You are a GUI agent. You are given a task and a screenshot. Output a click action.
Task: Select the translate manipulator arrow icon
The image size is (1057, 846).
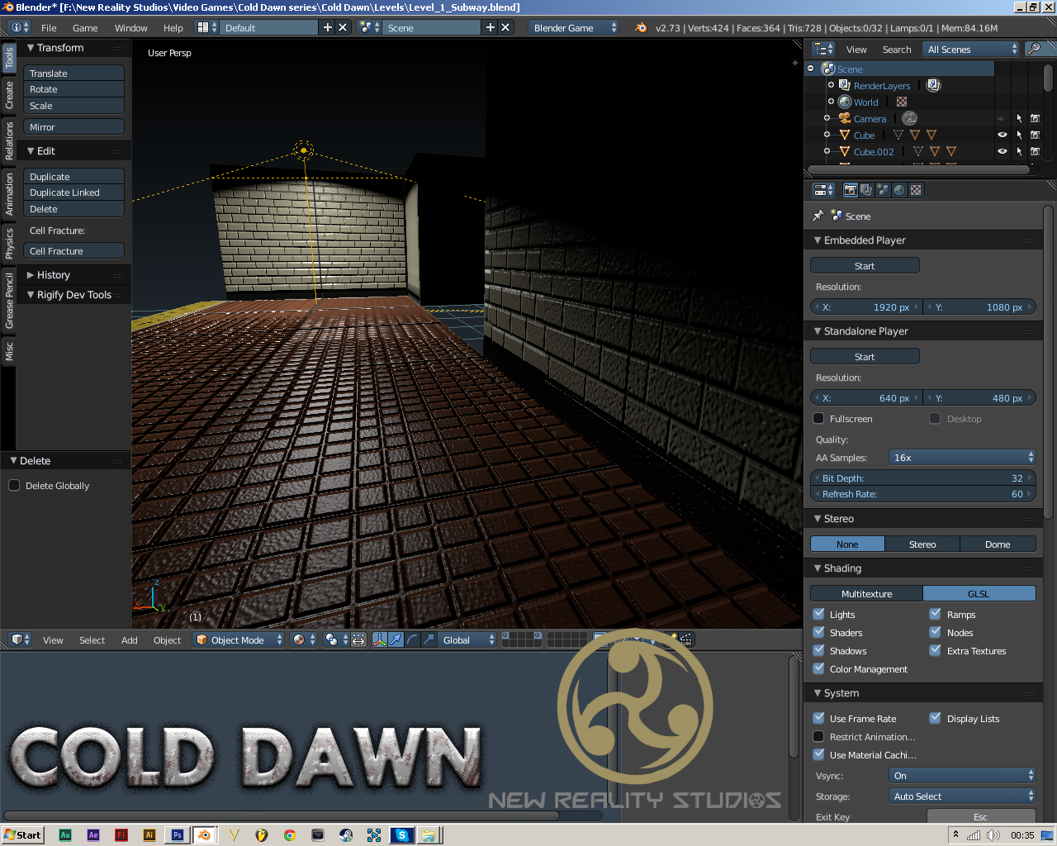[396, 639]
